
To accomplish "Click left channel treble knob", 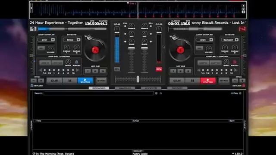I will (x=132, y=25).
